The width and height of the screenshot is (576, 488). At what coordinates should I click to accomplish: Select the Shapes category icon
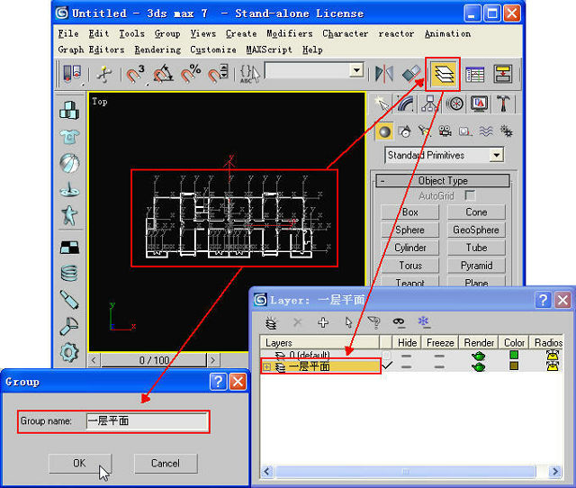point(405,131)
